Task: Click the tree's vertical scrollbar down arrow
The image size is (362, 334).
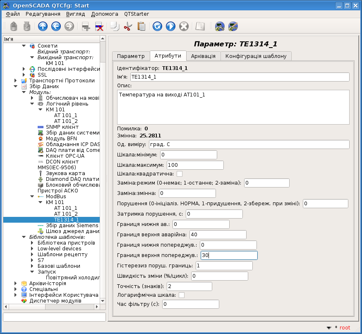Action: pyautogui.click(x=103, y=301)
